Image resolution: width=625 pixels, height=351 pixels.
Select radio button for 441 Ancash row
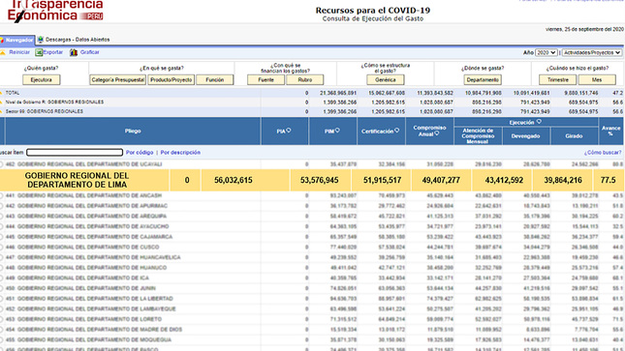1,195
